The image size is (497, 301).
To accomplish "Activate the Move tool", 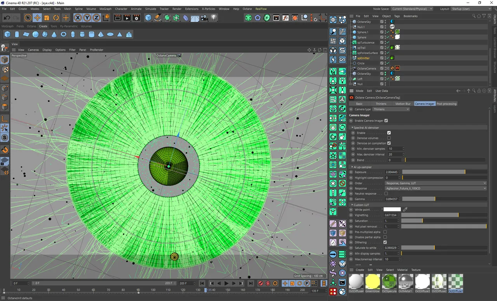I will (37, 17).
